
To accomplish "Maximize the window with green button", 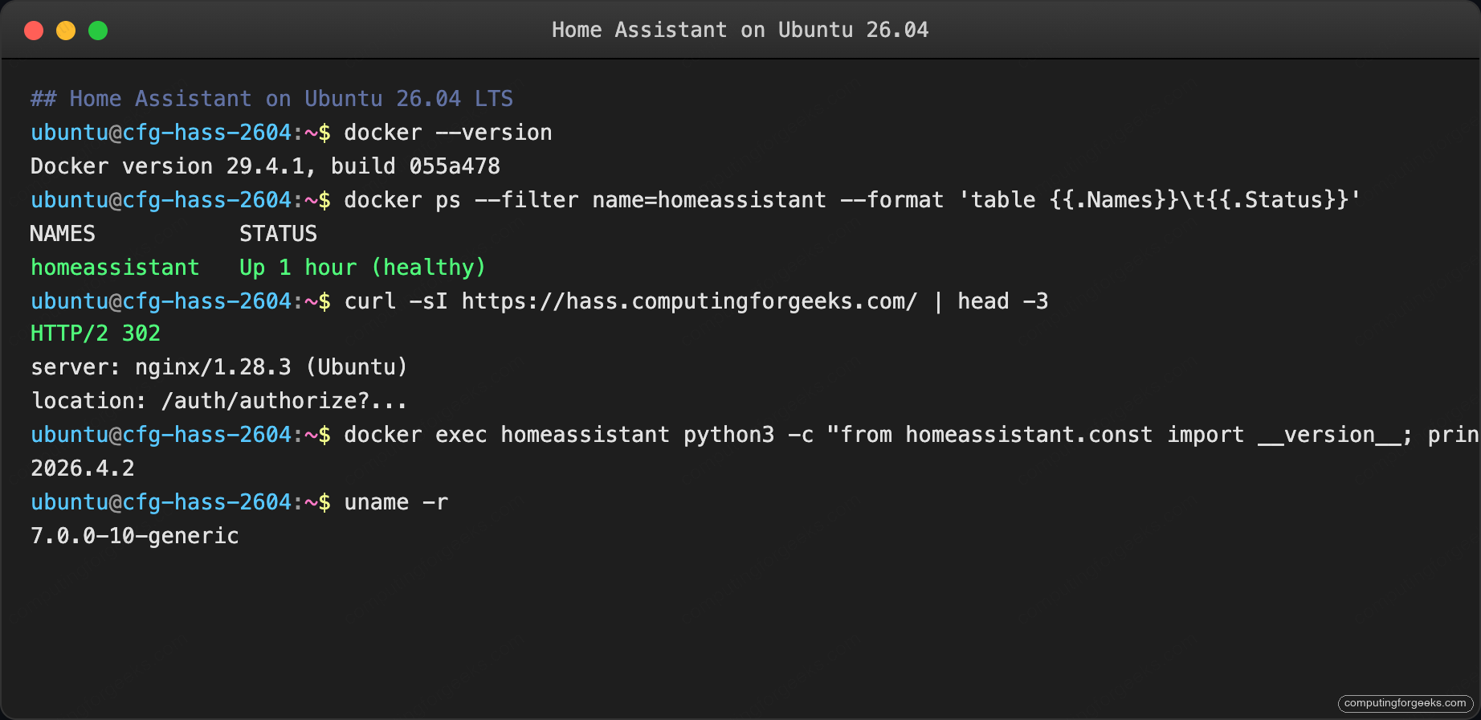I will pyautogui.click(x=98, y=31).
